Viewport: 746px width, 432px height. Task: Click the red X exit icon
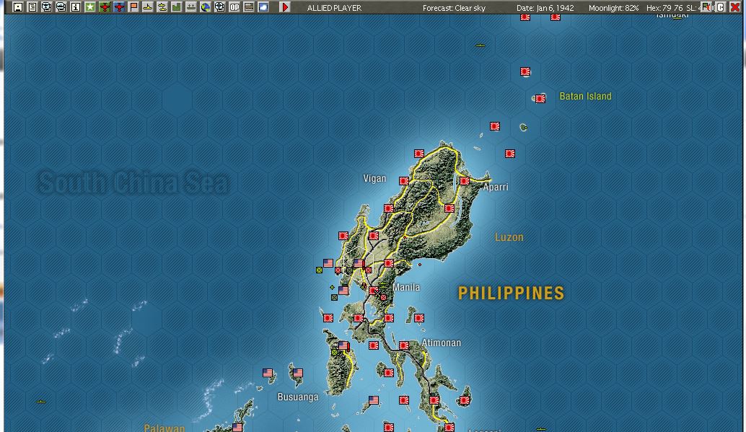click(735, 7)
